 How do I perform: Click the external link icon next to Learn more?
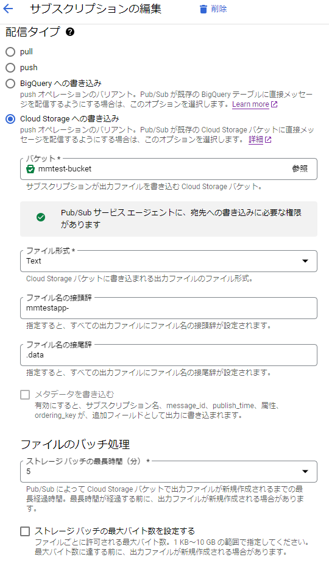point(274,104)
